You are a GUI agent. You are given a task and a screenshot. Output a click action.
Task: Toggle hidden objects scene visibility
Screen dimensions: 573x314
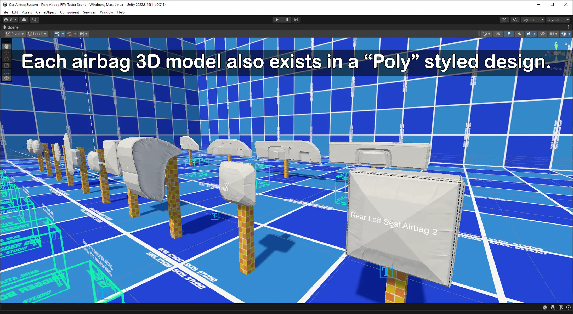click(x=542, y=34)
